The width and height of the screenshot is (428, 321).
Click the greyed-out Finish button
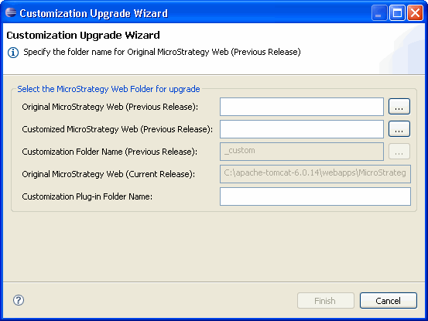tap(325, 301)
